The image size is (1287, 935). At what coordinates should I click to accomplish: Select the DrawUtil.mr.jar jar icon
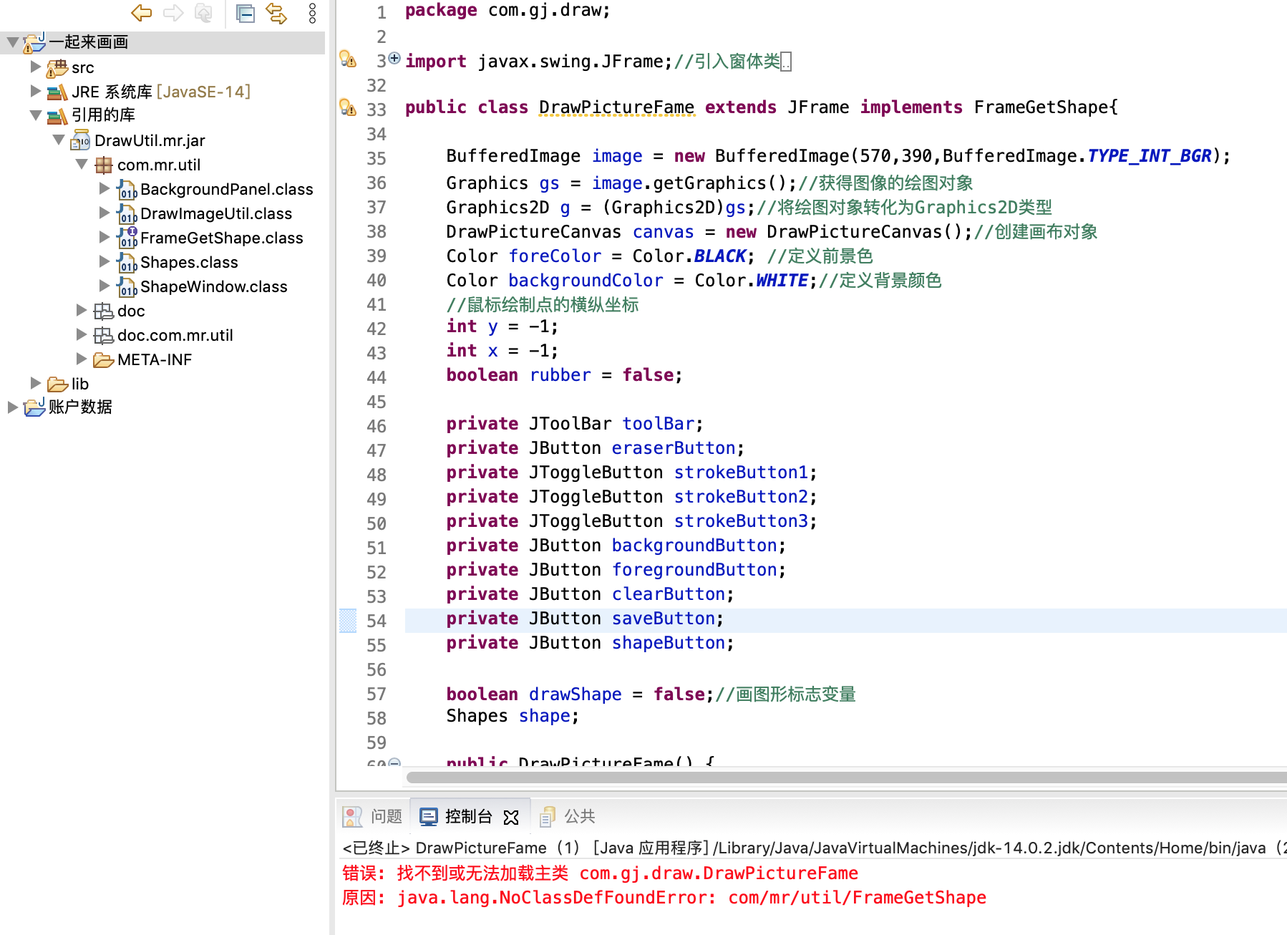tap(80, 140)
